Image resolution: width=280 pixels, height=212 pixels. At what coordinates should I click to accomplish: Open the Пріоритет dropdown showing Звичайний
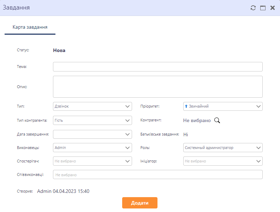pyautogui.click(x=223, y=106)
